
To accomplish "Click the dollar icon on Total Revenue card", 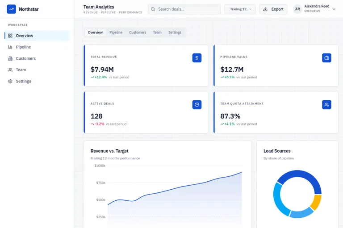I will (x=197, y=58).
